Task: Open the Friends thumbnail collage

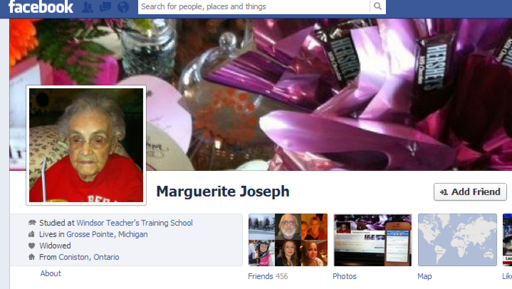Action: click(288, 240)
